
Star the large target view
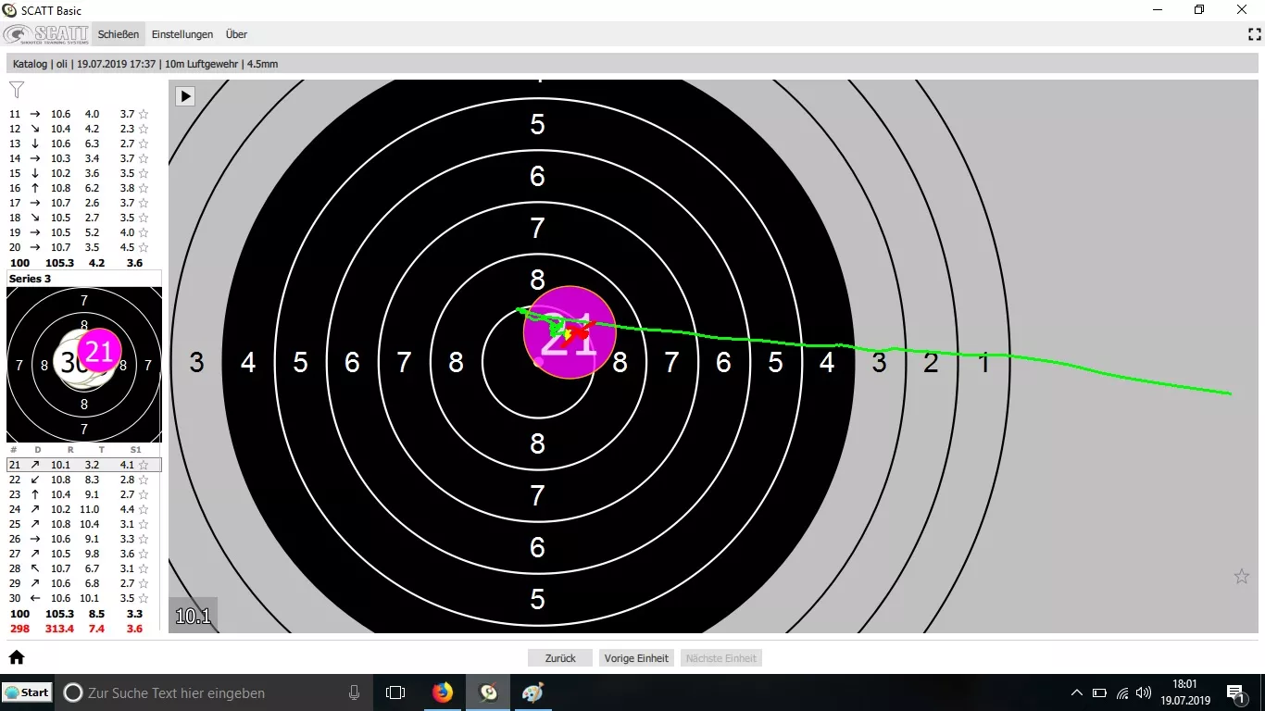(x=1242, y=577)
